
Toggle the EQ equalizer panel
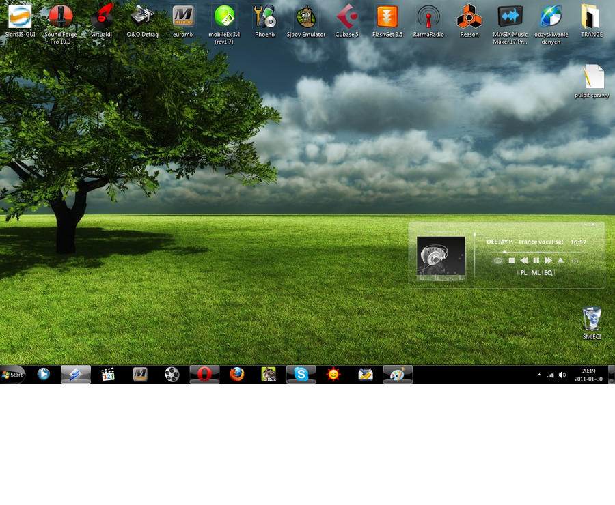(x=548, y=273)
